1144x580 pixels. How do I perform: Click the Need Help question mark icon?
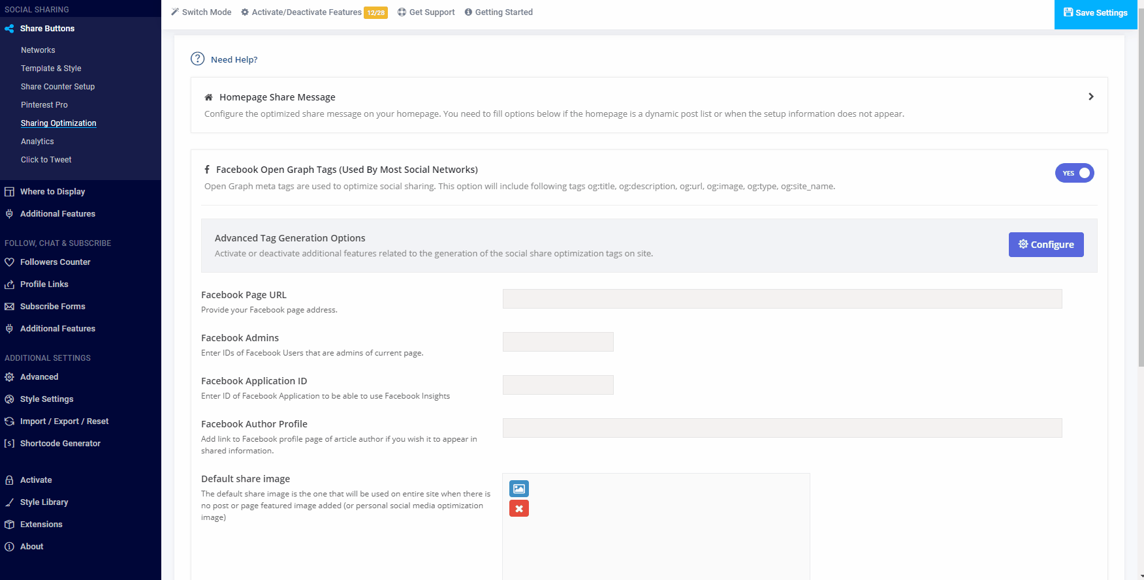197,59
